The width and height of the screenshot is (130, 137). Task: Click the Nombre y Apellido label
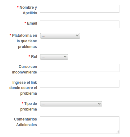[x=27, y=10]
